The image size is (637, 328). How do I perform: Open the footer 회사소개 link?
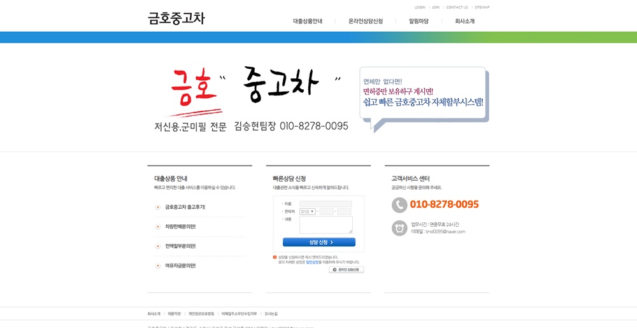point(154,314)
